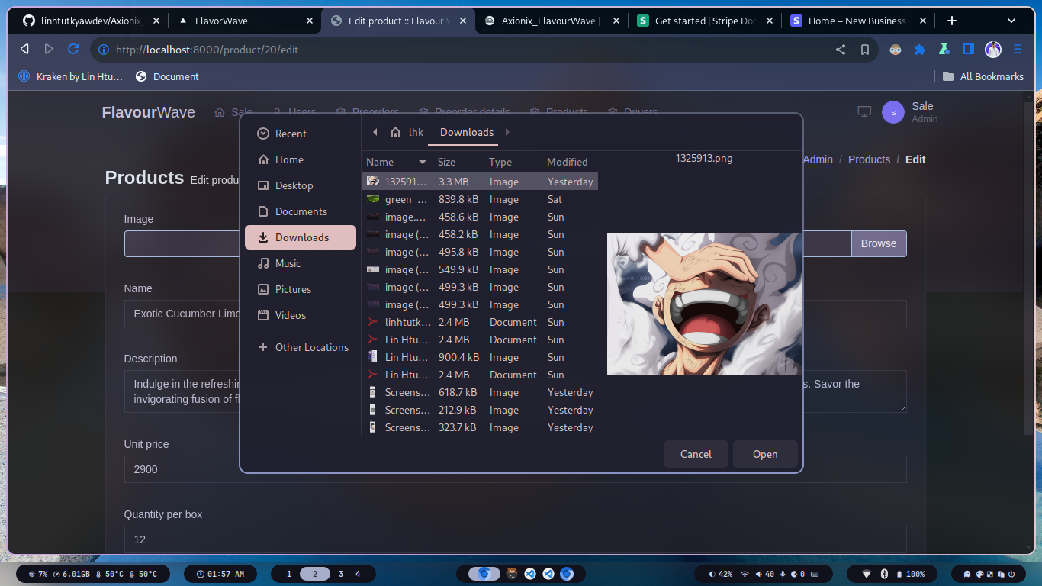Close the Home – New Business tab
This screenshot has width=1042, height=586.
pyautogui.click(x=922, y=21)
